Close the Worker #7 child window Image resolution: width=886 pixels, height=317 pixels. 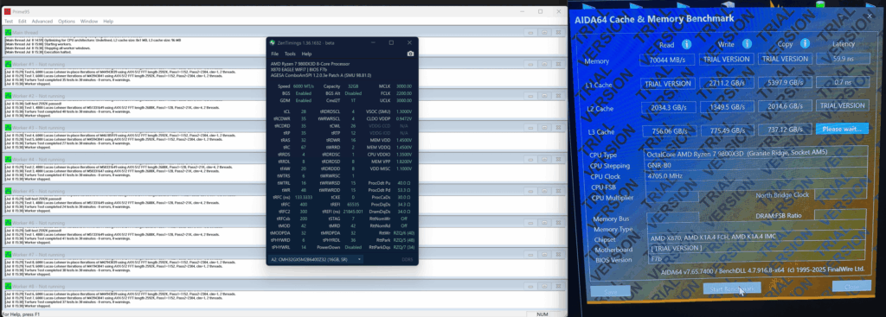(x=558, y=255)
